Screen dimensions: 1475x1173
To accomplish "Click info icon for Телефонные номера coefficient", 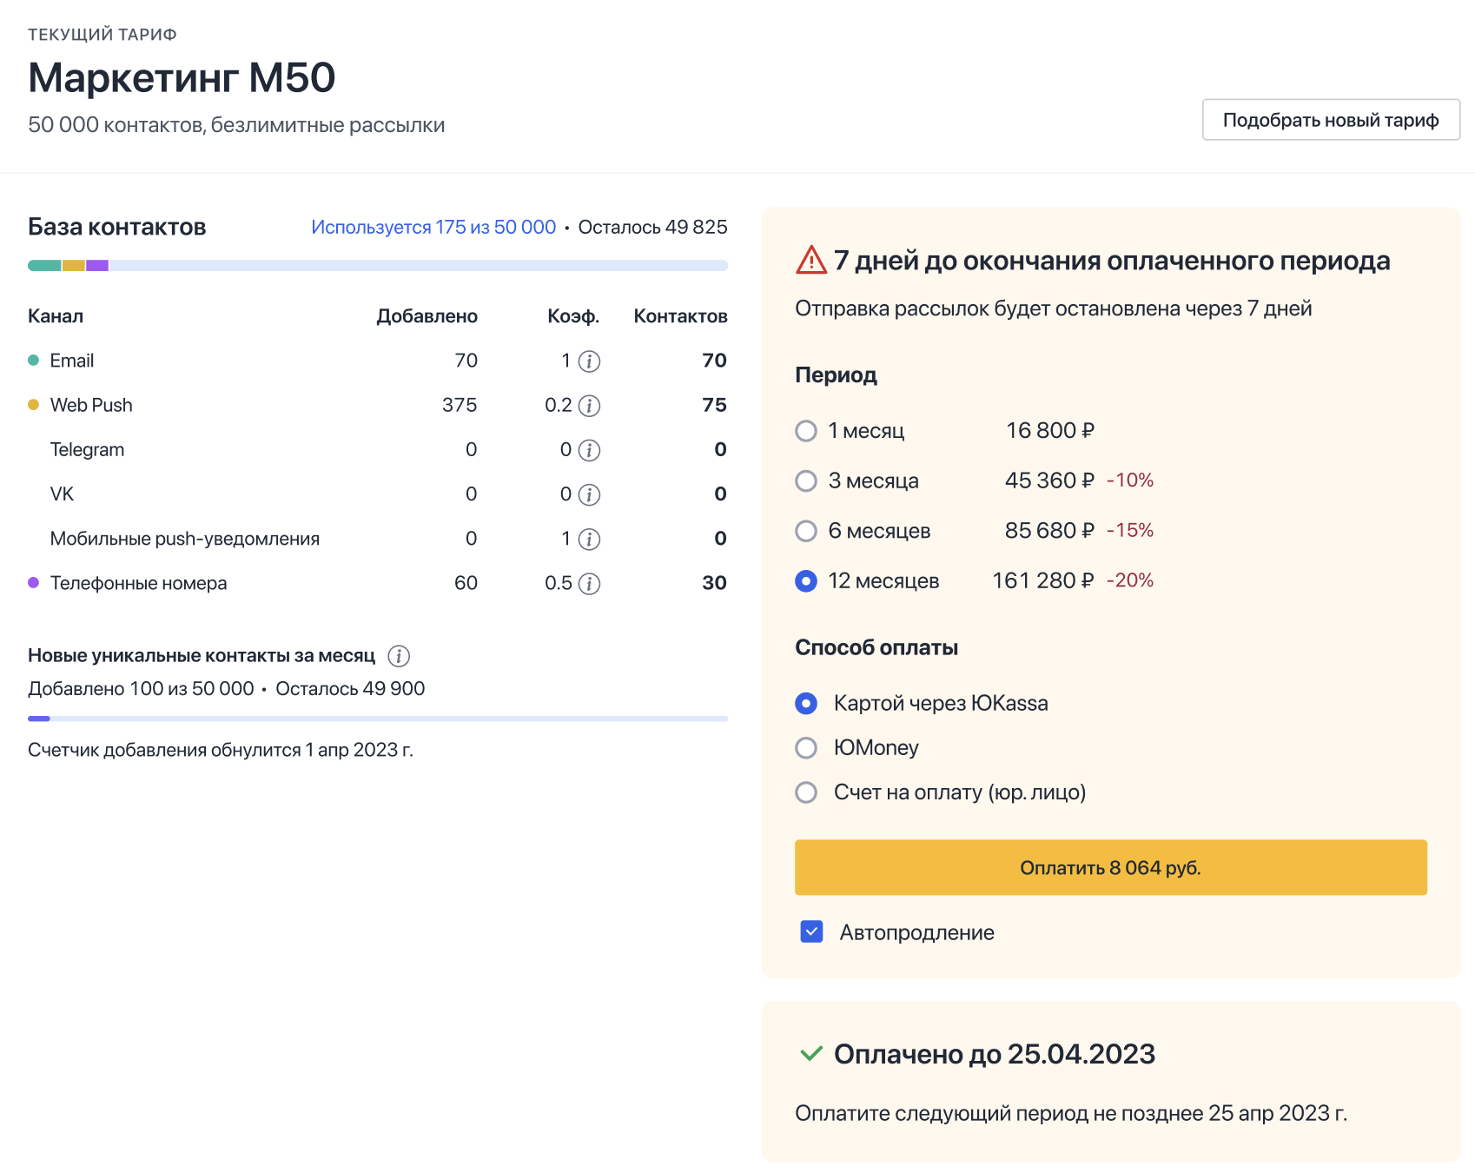I will (x=589, y=584).
